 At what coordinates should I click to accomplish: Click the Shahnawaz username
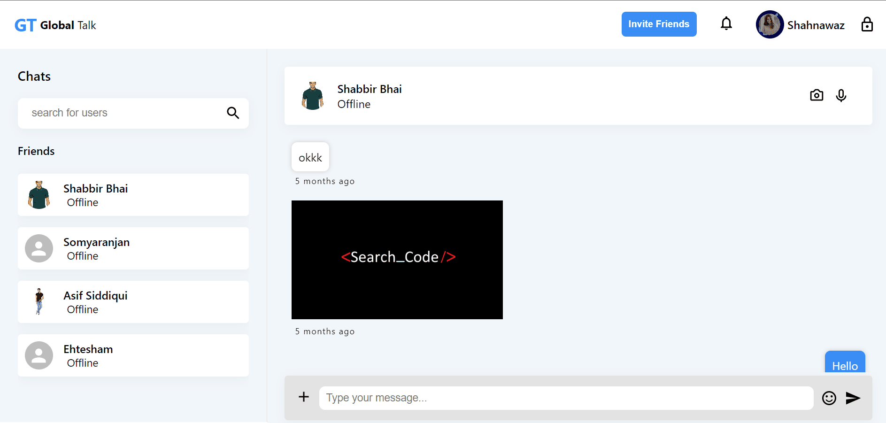click(816, 25)
